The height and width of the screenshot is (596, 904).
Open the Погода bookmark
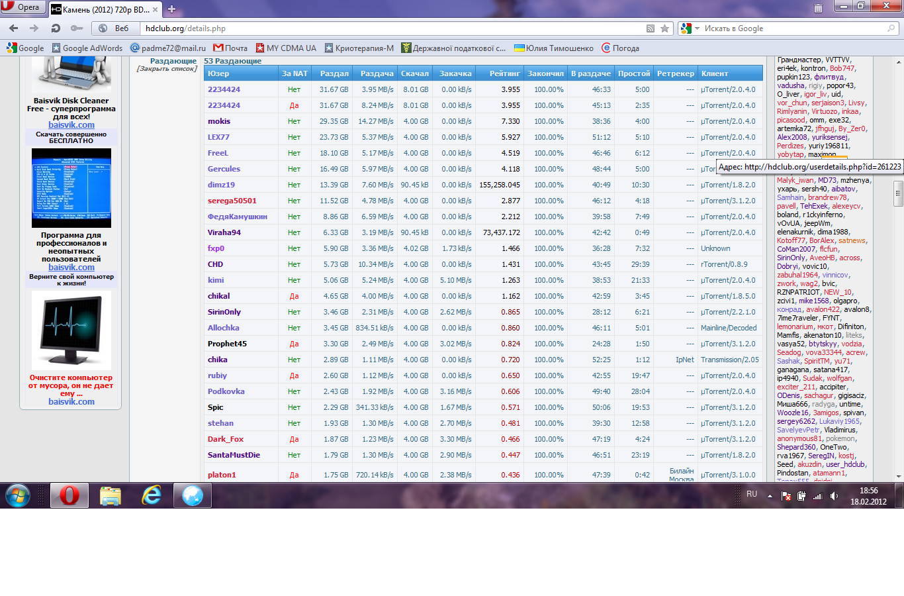[x=620, y=48]
